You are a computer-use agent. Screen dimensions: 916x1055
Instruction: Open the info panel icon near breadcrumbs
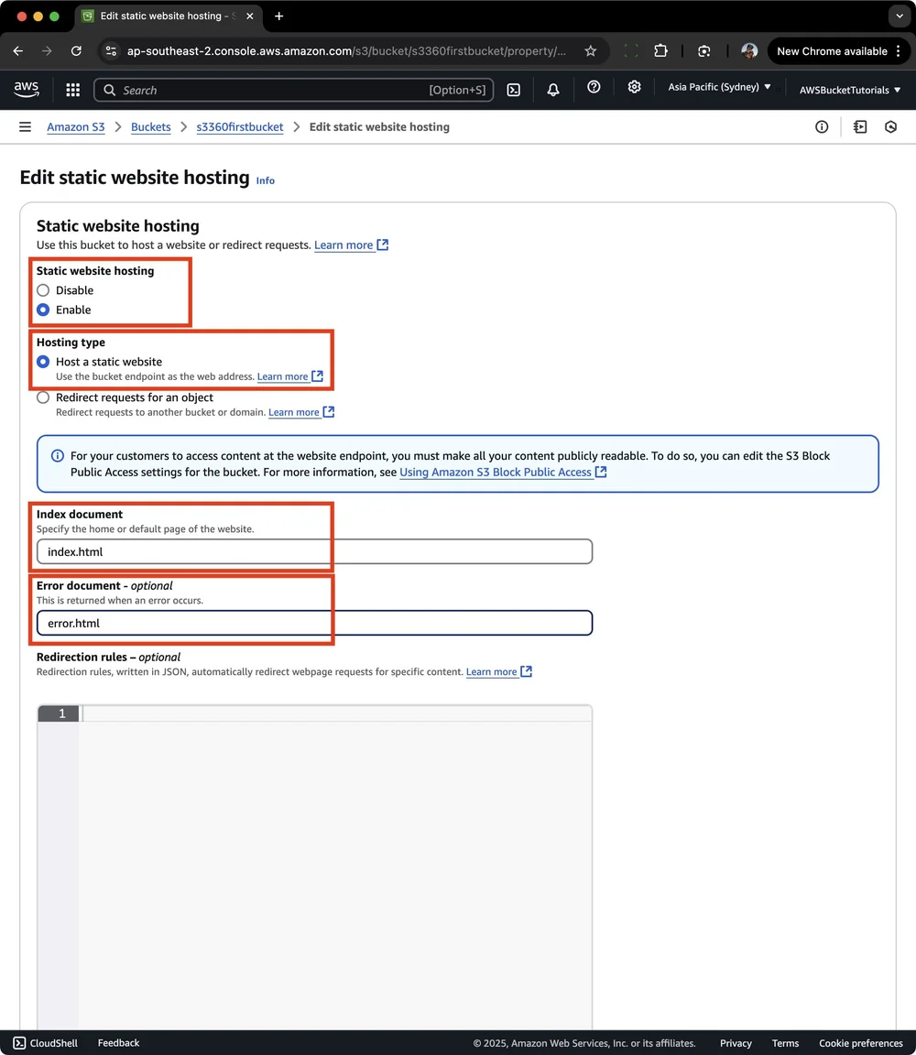(822, 126)
